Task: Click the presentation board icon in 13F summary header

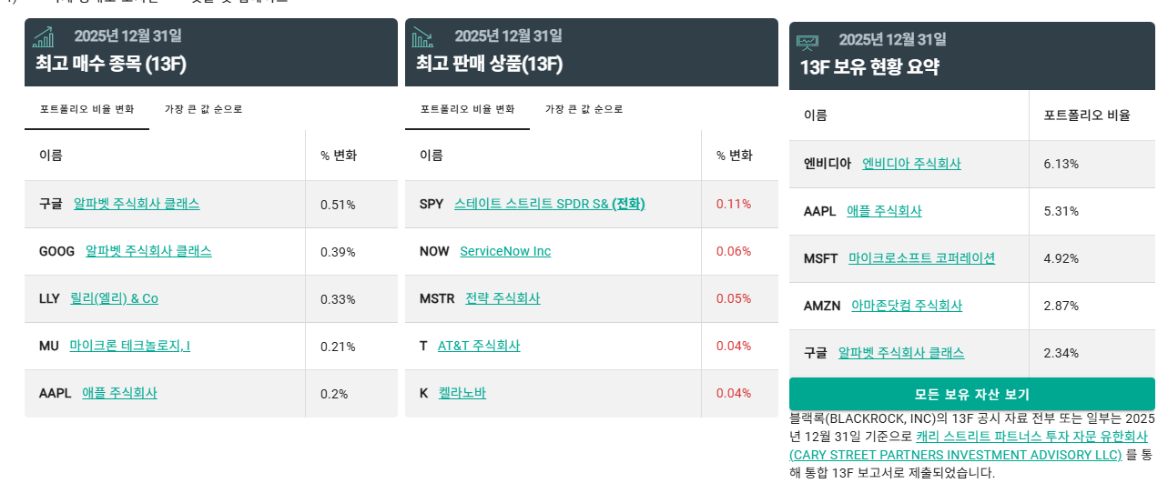Action: 807,41
